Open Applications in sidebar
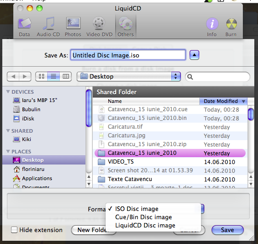 click(x=44, y=178)
